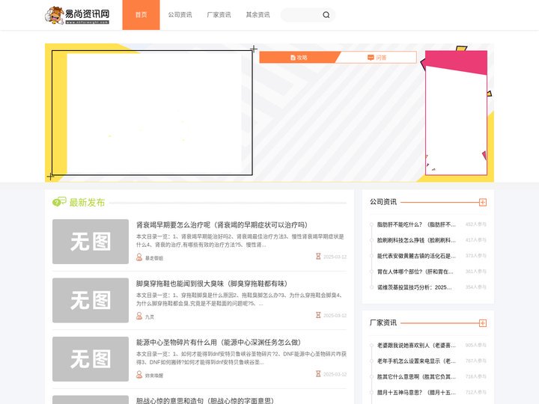Viewport: 539px width, 404px height.
Task: Open sidebar link 老婆跟我说她喜欢别人
Action: point(416,345)
